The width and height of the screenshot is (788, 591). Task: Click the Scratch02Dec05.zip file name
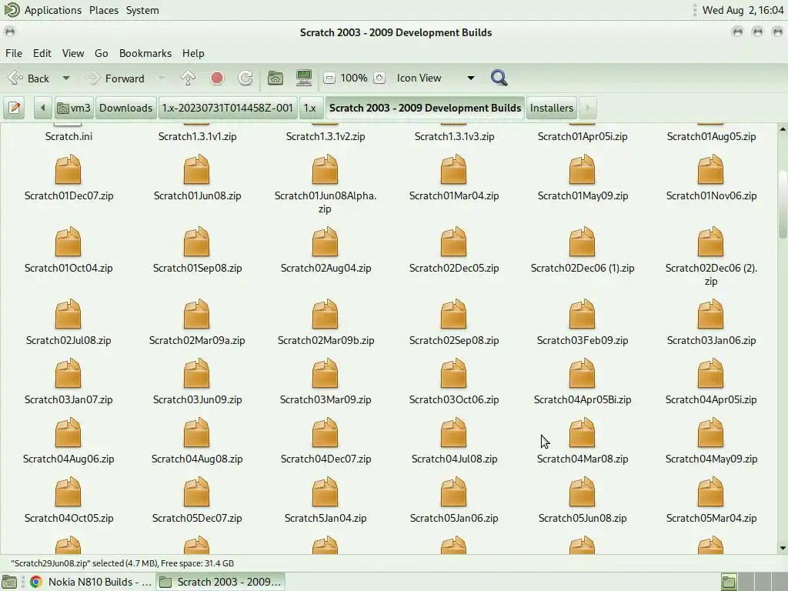click(x=454, y=268)
